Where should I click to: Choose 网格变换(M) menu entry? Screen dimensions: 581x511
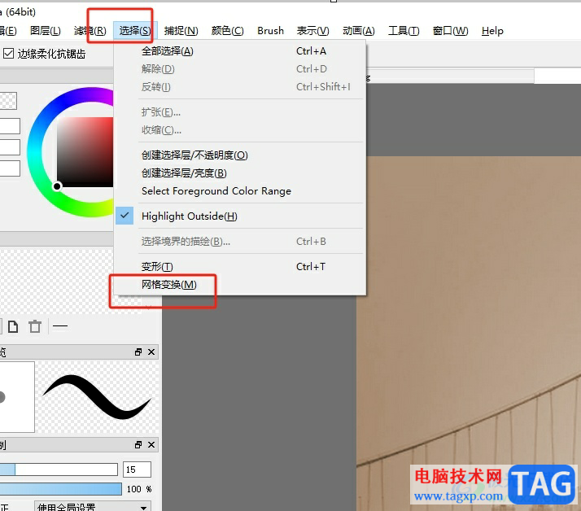[x=240, y=285]
